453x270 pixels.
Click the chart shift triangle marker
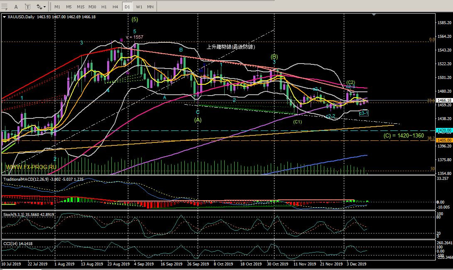375,15
